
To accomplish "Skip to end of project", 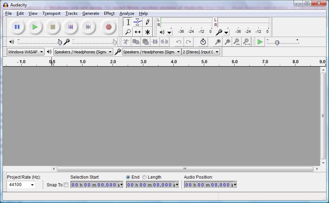I will (88, 27).
